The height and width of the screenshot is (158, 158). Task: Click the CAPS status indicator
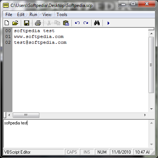click(72, 152)
